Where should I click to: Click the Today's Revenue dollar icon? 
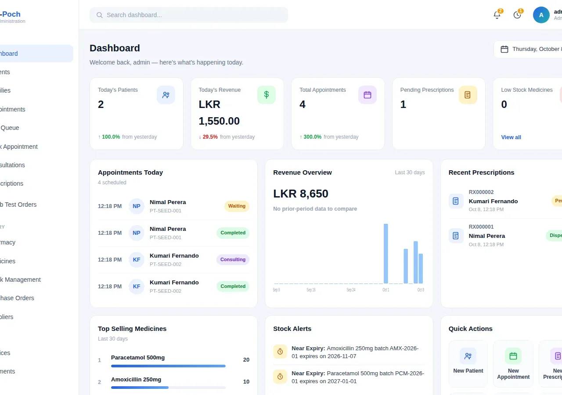pyautogui.click(x=267, y=95)
